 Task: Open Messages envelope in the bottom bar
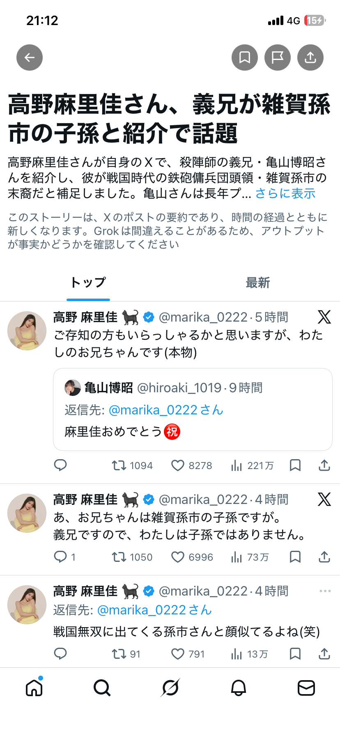pos(306,688)
